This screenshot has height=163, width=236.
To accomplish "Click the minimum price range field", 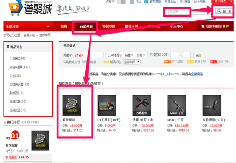I will pyautogui.click(x=175, y=55).
